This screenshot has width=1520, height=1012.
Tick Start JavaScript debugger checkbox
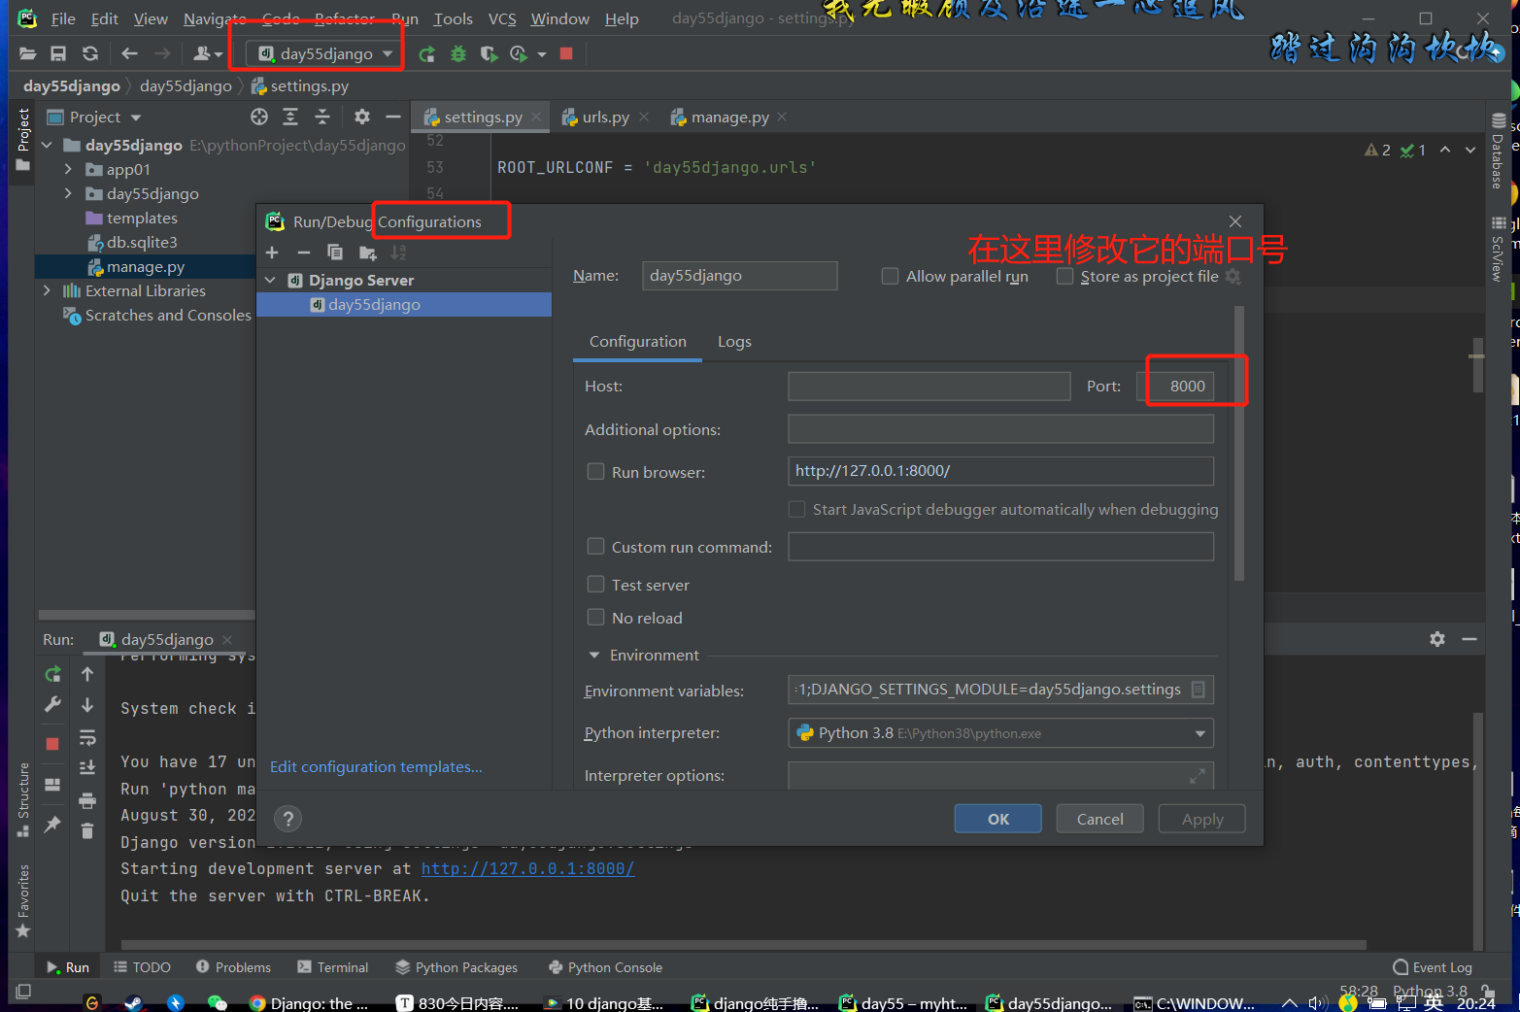pyautogui.click(x=796, y=509)
